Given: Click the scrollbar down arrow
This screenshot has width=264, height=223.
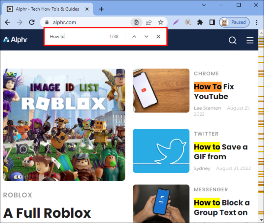Looking at the screenshot, I should click(x=261, y=220).
